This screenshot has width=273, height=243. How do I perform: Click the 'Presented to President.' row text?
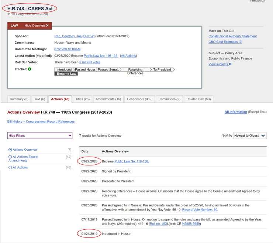pyautogui.click(x=118, y=181)
